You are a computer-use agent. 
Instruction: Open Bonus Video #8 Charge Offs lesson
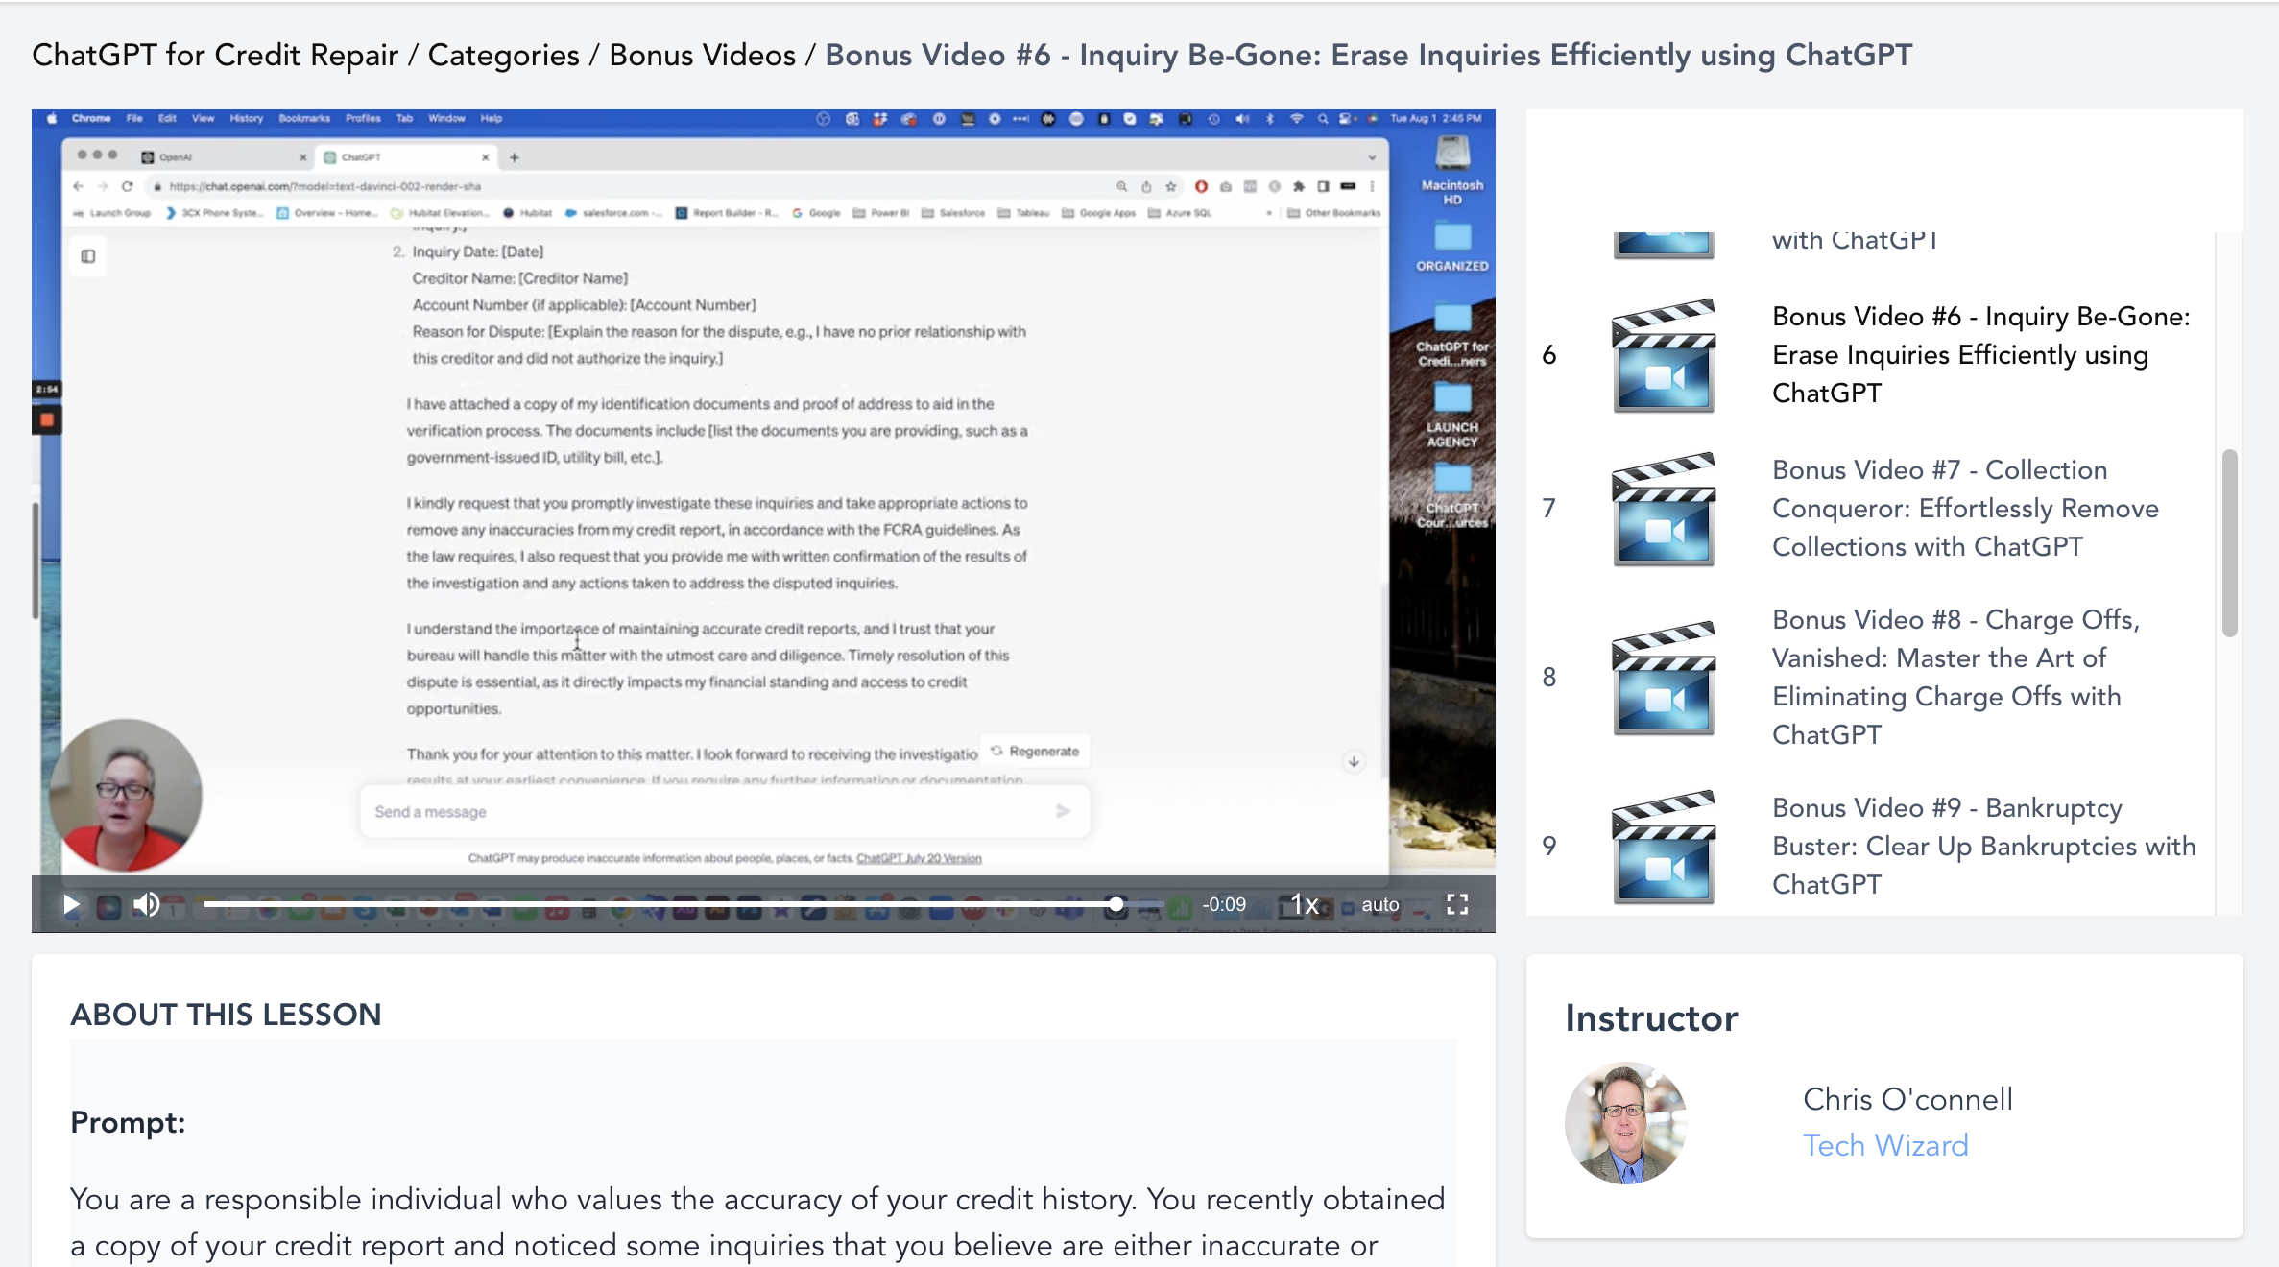coord(1955,677)
